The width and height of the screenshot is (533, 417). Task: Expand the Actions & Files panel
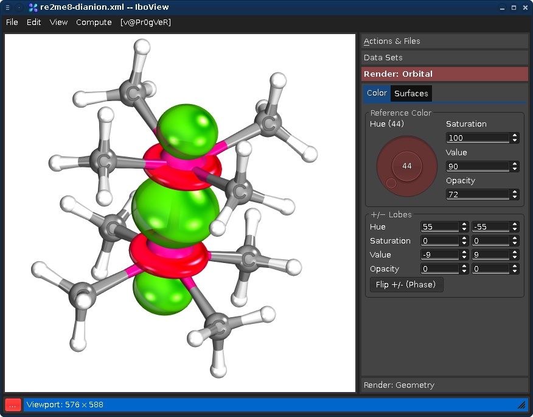(x=444, y=41)
